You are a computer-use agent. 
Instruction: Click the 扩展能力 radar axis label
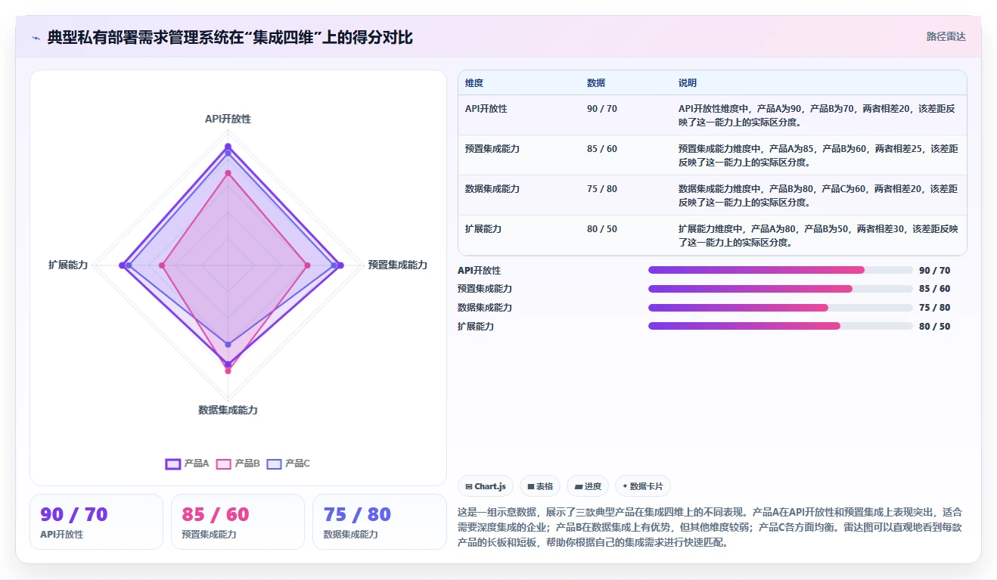68,265
